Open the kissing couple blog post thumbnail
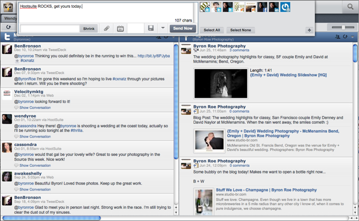 coord(209,141)
